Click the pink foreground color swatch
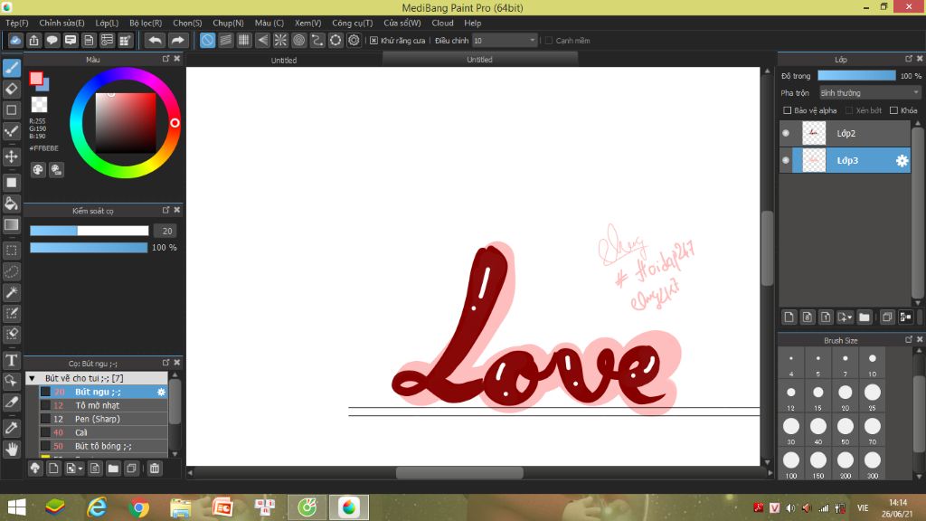 36,78
